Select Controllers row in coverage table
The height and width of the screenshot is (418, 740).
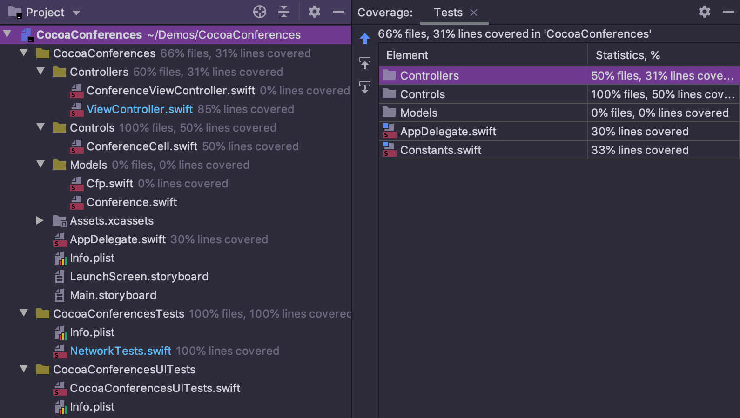(x=559, y=75)
